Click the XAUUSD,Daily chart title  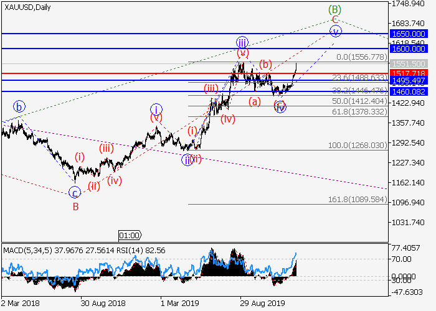pos(27,7)
